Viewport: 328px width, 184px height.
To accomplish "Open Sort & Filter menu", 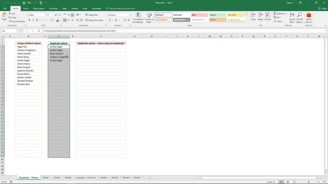I will (x=292, y=17).
